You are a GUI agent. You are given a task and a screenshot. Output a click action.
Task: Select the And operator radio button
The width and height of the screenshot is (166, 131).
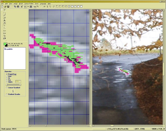7,76
